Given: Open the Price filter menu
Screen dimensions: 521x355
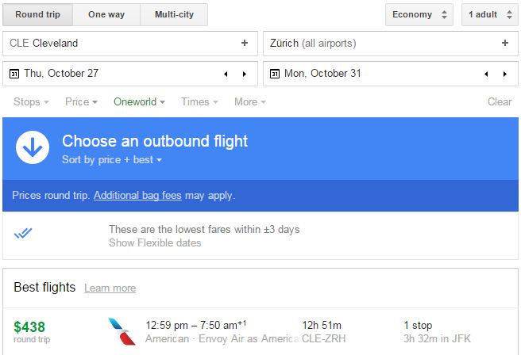Looking at the screenshot, I should 81,101.
